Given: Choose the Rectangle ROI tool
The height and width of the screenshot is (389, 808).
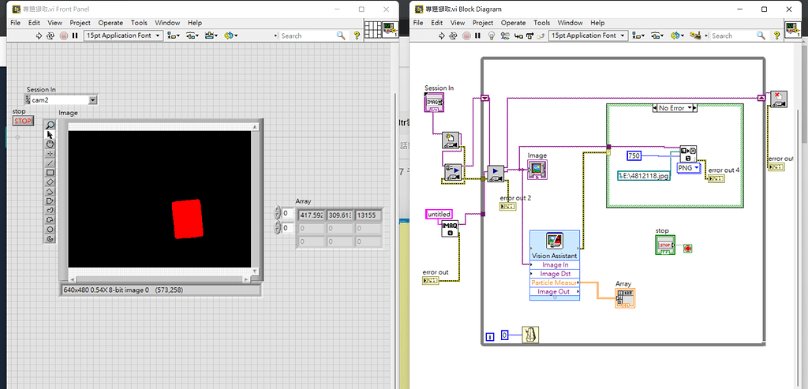Looking at the screenshot, I should point(50,172).
